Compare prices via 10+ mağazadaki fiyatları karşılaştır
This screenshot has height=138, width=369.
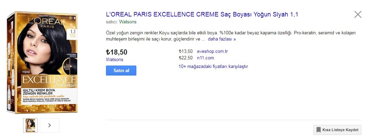213,66
